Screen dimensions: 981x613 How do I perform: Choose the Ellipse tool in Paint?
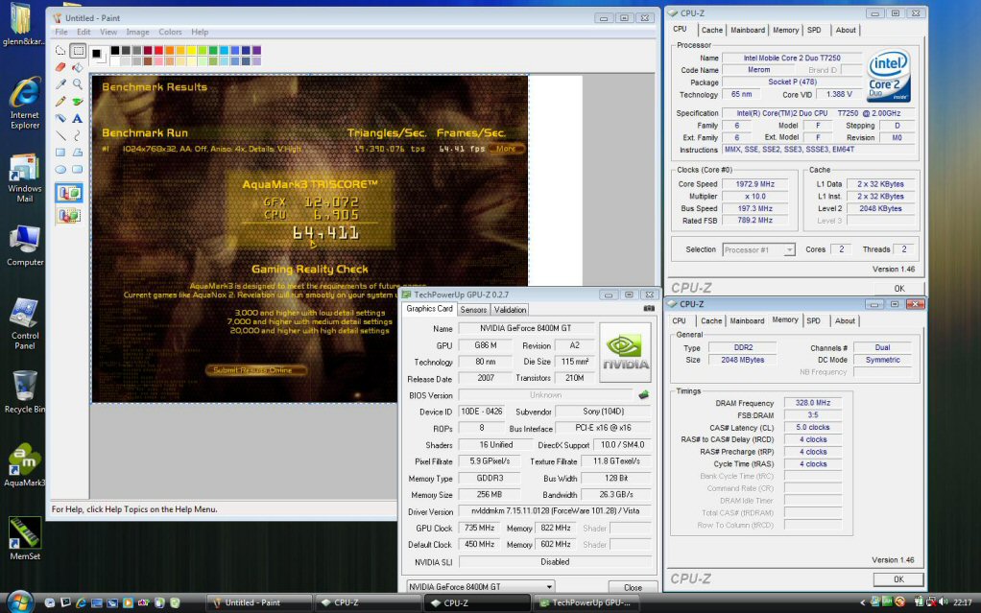(x=60, y=169)
